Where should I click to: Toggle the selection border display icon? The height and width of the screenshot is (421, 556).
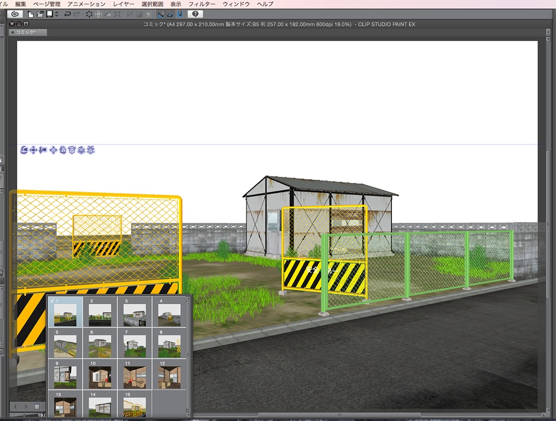[148, 14]
